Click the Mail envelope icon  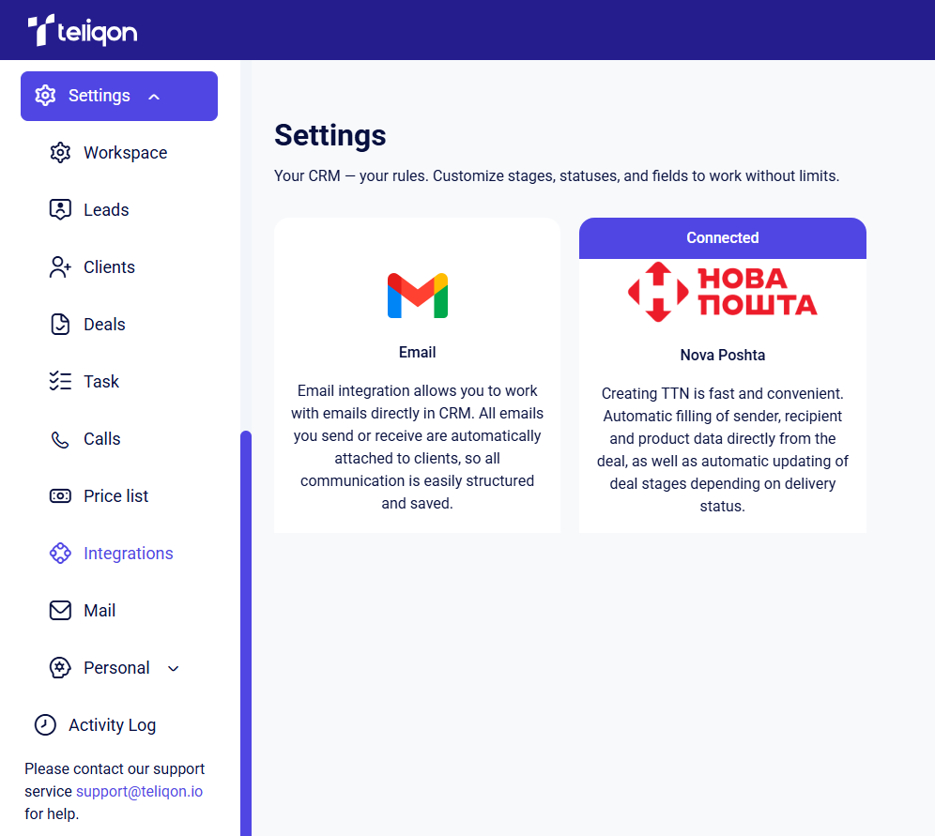point(60,610)
